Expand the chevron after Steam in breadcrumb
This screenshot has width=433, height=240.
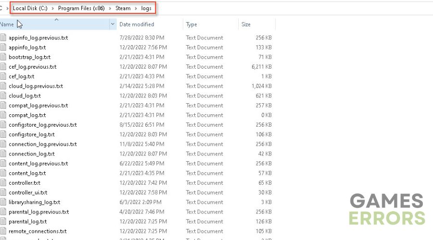tap(136, 8)
